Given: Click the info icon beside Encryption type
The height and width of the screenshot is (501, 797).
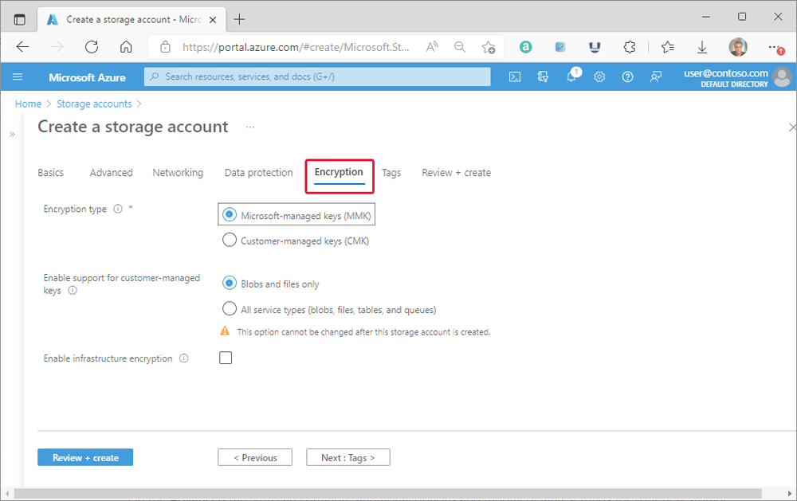Looking at the screenshot, I should [x=118, y=209].
